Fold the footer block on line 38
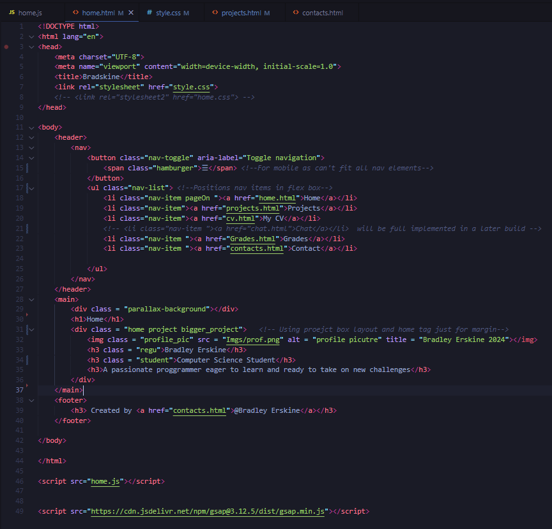The width and height of the screenshot is (552, 529). coord(31,400)
